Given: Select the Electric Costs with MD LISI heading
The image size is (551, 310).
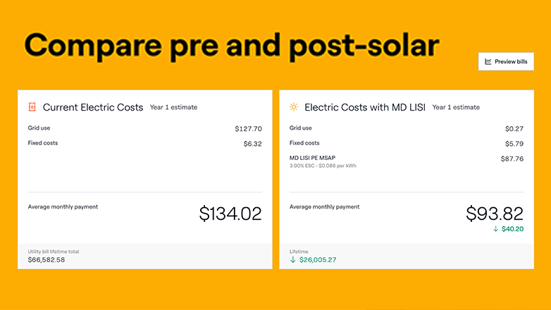Looking at the screenshot, I should (x=365, y=107).
